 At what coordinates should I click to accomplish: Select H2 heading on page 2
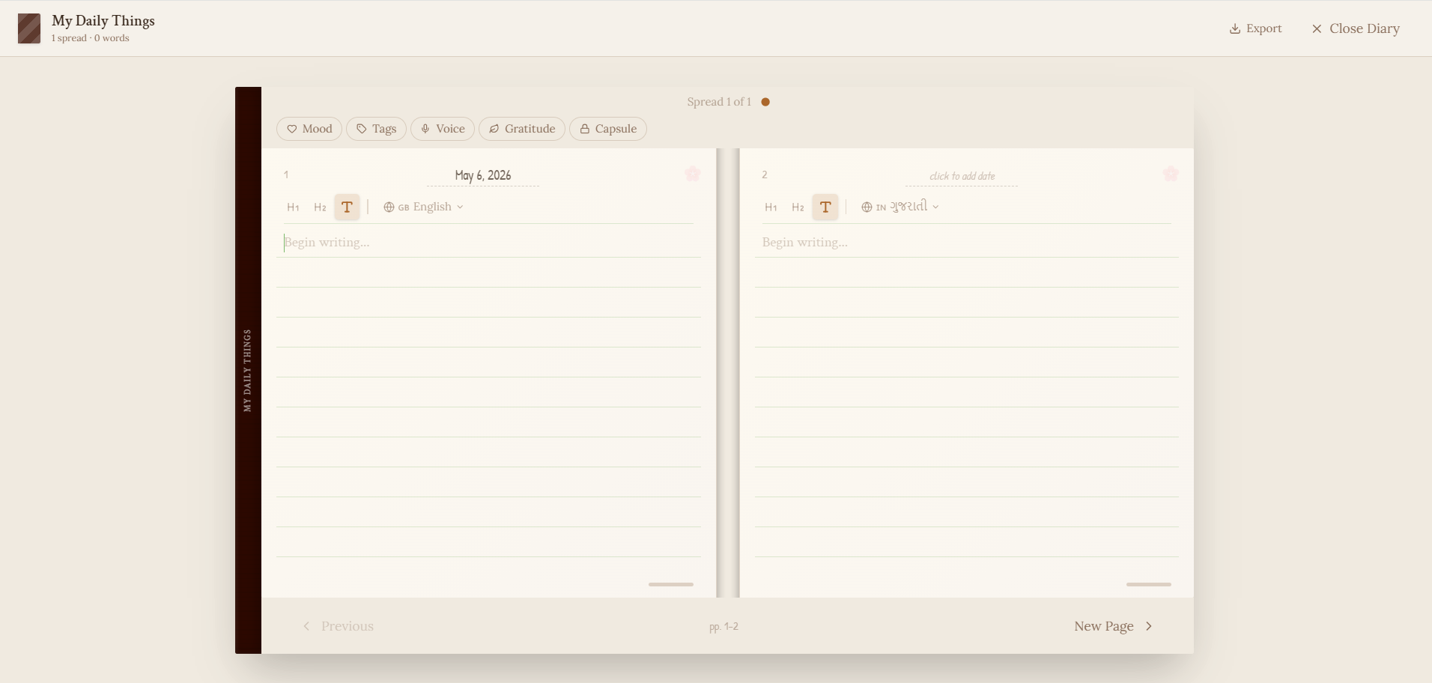(798, 207)
